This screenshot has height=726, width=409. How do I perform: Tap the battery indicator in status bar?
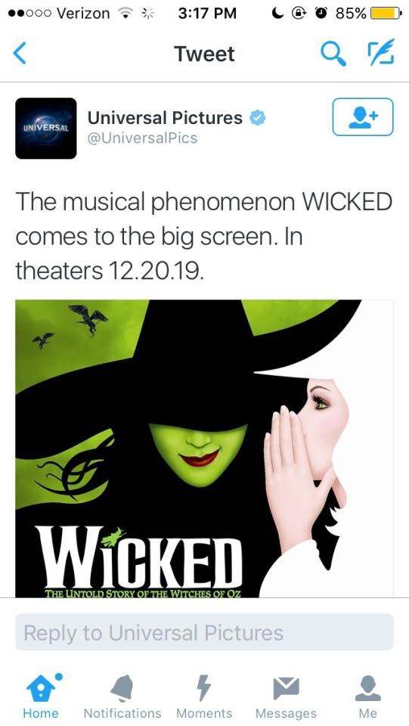click(386, 14)
